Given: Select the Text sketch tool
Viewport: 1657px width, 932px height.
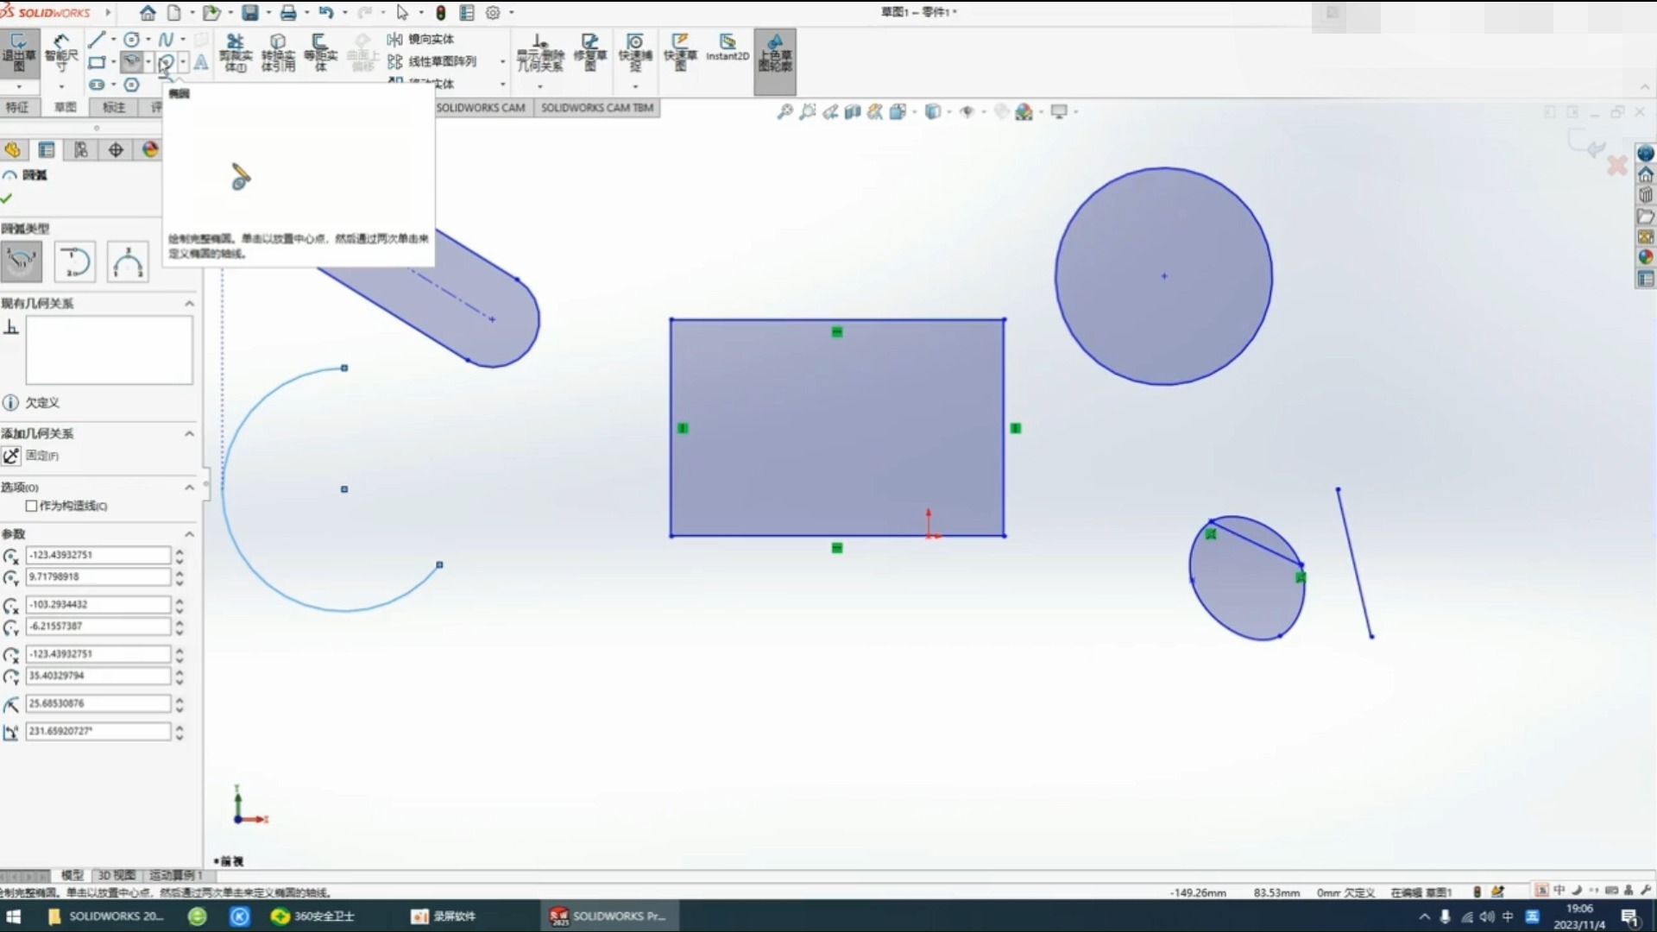Looking at the screenshot, I should tap(201, 63).
